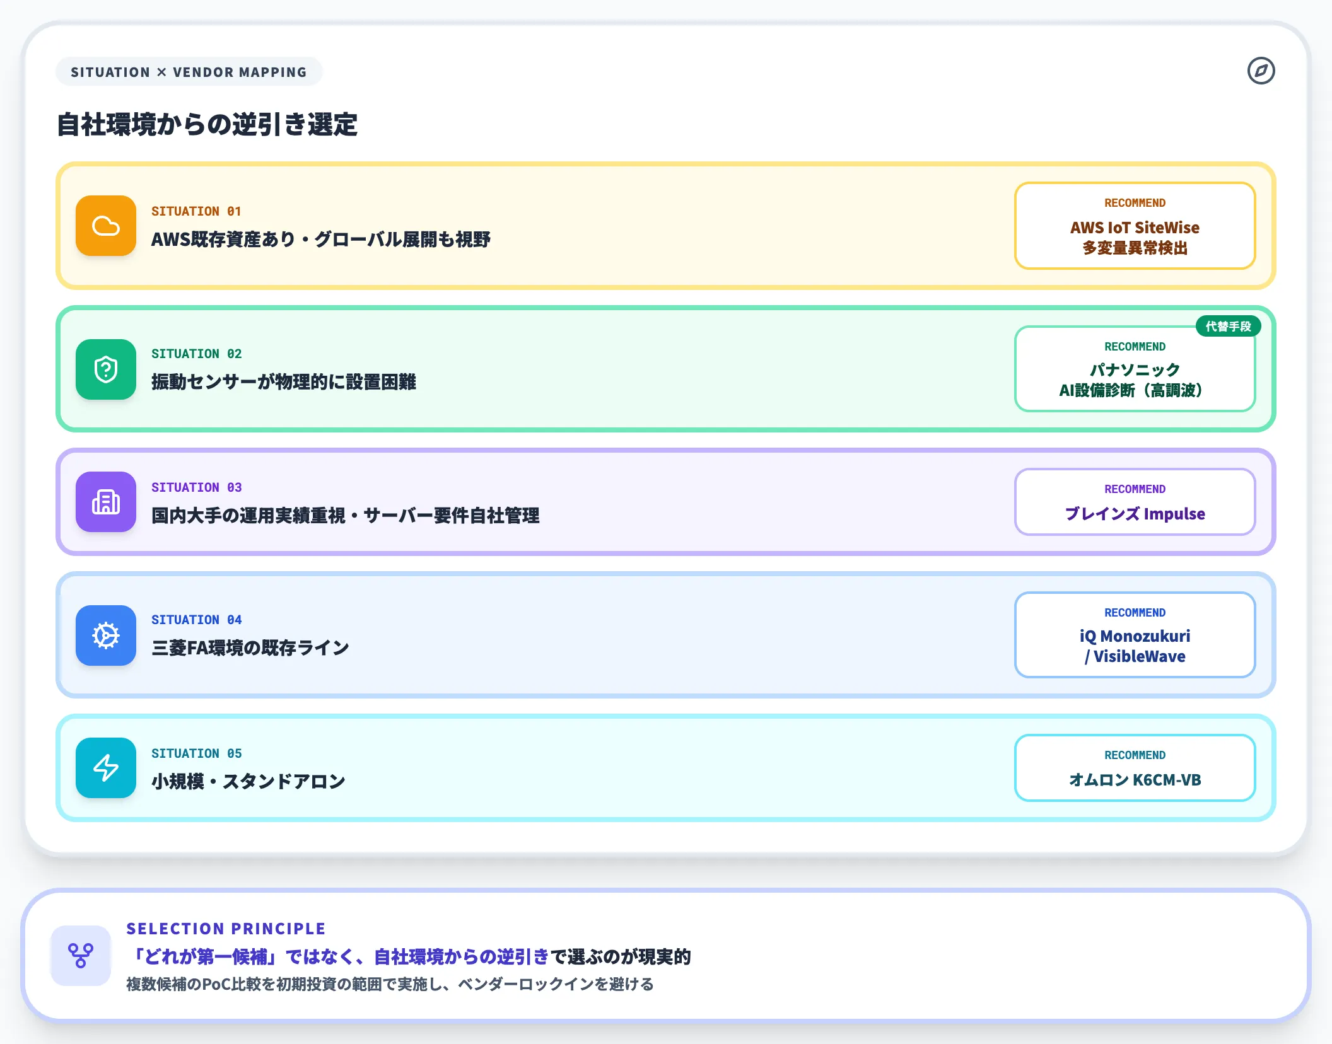Open the iQ Monozukuri / VisibleWave recommendation
Viewport: 1332px width, 1044px height.
[1135, 635]
